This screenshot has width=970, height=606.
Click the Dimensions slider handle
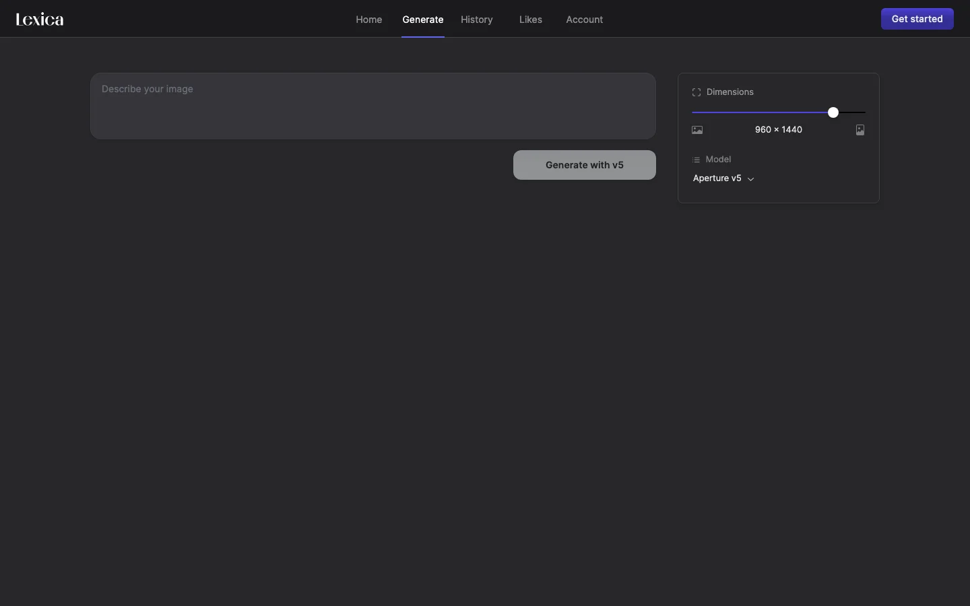pyautogui.click(x=833, y=112)
